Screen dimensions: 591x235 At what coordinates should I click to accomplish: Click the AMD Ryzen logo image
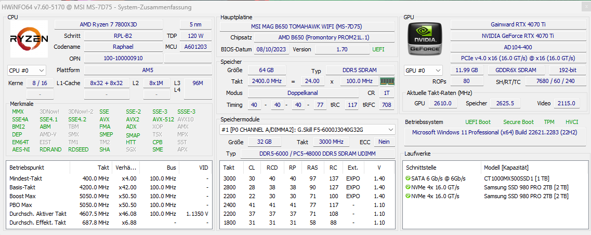click(29, 39)
